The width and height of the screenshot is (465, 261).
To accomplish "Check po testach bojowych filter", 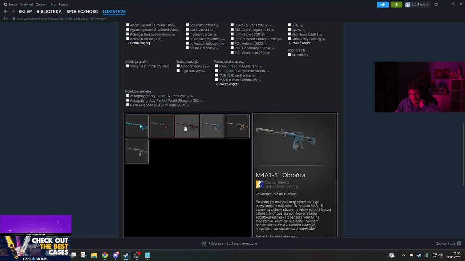I will pos(187,43).
